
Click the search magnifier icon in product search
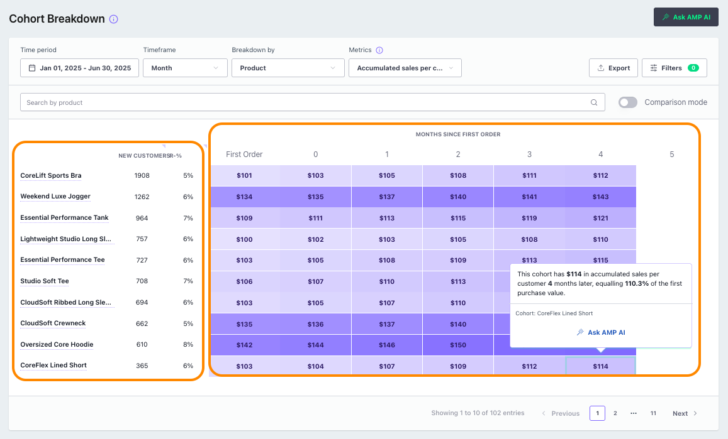click(x=594, y=102)
